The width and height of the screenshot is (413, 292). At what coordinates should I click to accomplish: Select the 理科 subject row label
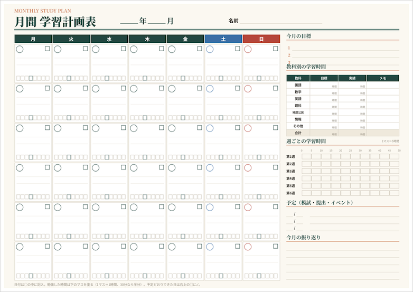pos(298,106)
